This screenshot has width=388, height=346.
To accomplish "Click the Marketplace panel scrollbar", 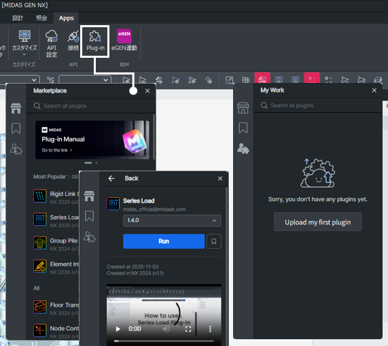I will pyautogui.click(x=154, y=137).
